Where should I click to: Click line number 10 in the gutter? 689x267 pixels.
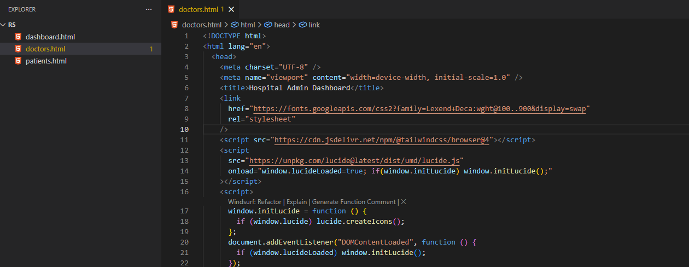(184, 129)
